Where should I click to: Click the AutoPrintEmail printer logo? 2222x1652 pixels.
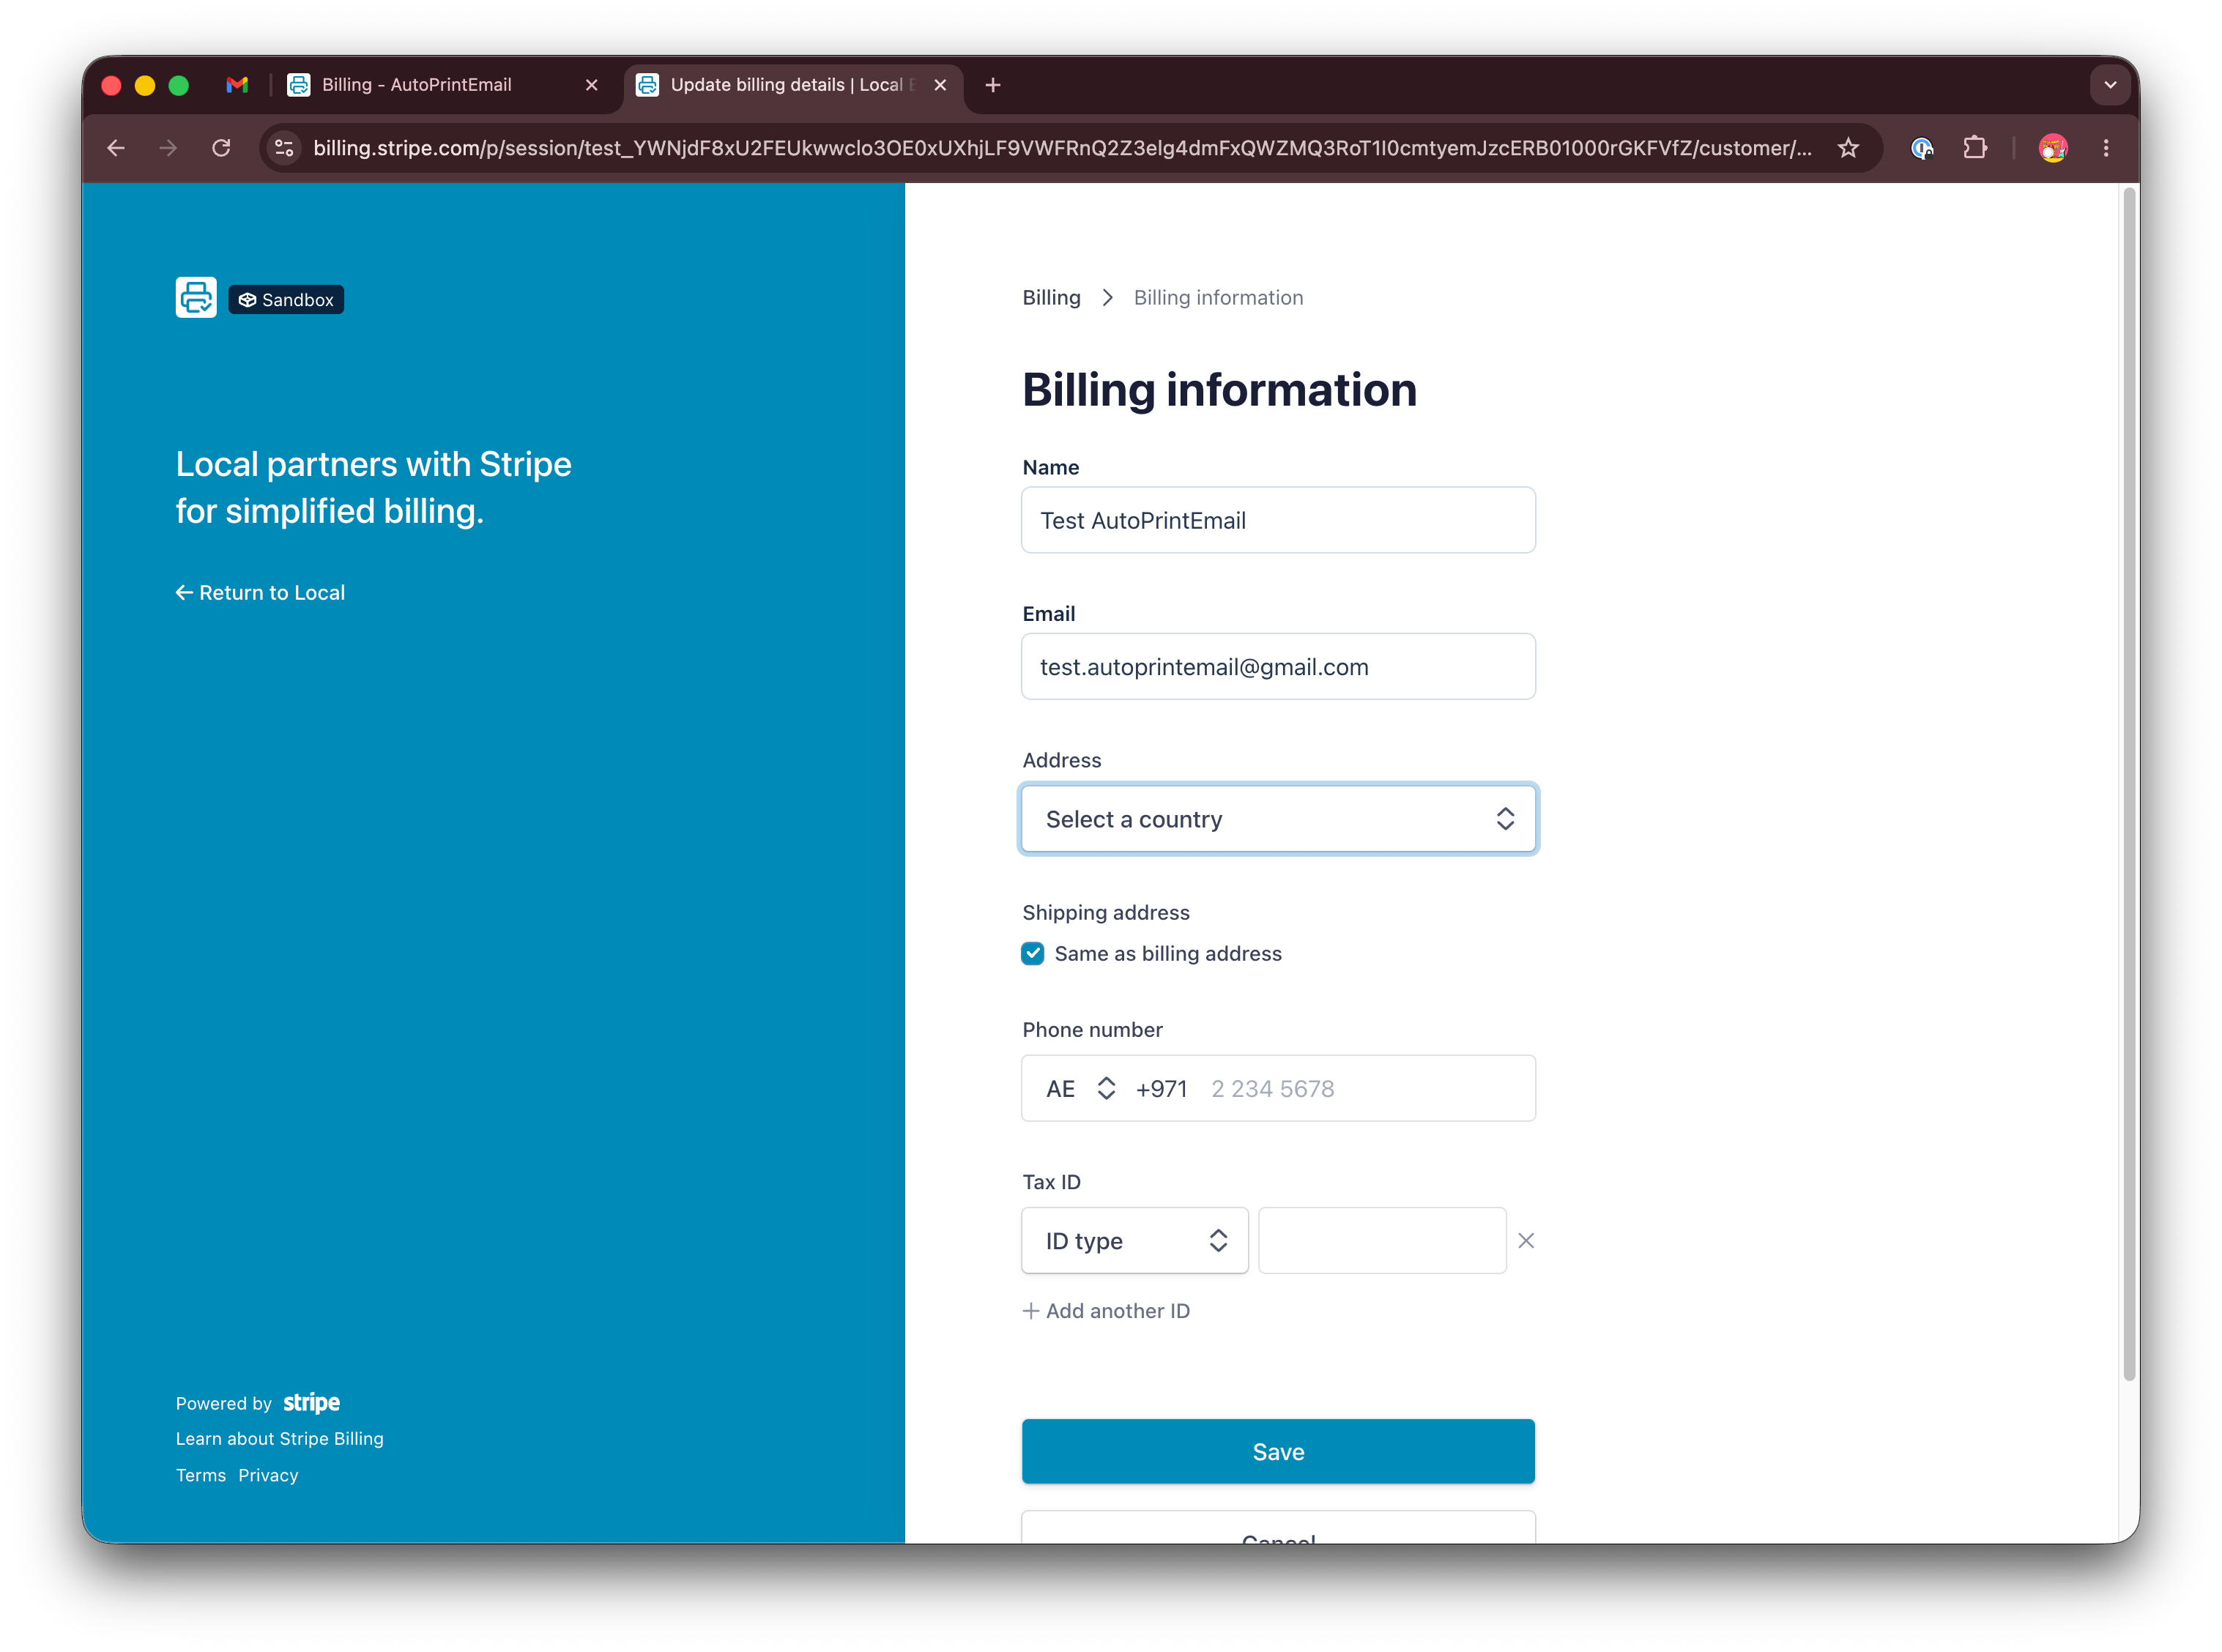point(196,298)
